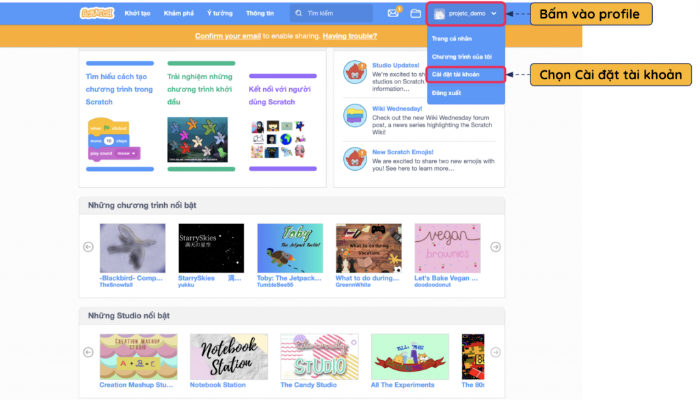This screenshot has height=401, width=700.
Task: Open the Notebook Station studio thumbnail
Action: [229, 357]
